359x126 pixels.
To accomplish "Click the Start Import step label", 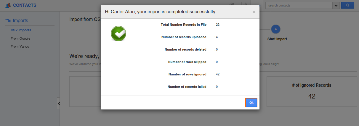I will (x=277, y=39).
